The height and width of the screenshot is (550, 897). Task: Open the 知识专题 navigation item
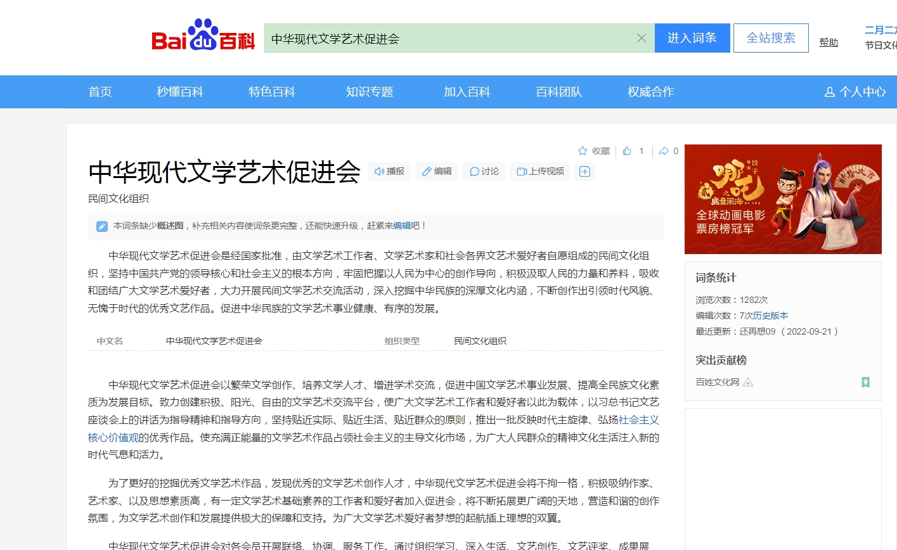point(370,91)
